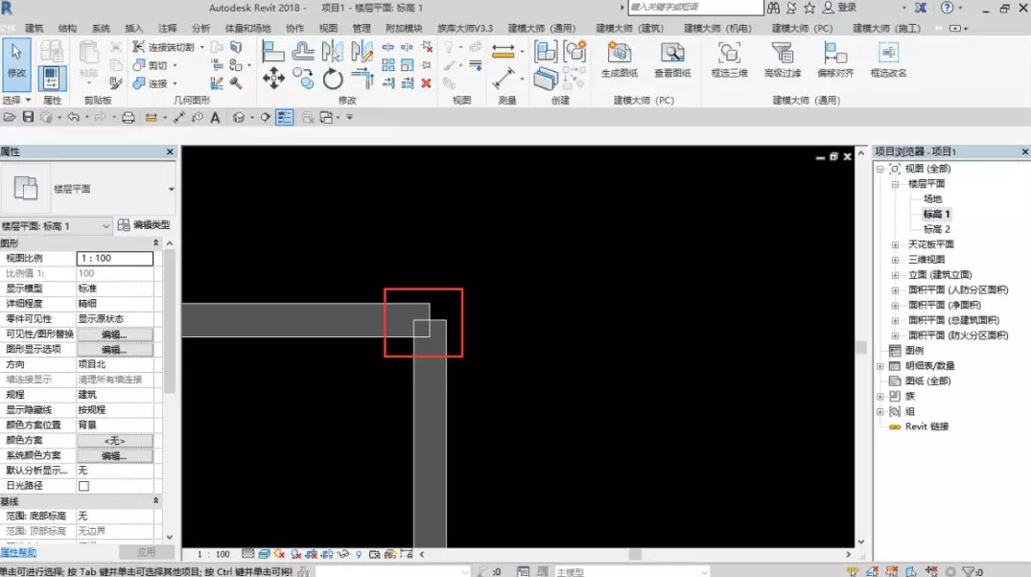This screenshot has height=577, width=1031.
Task: Click the favorites star icon in title bar
Action: click(x=809, y=8)
